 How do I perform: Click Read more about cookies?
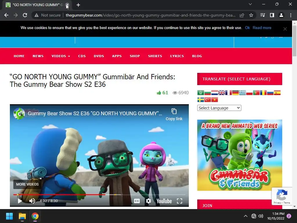tap(262, 28)
